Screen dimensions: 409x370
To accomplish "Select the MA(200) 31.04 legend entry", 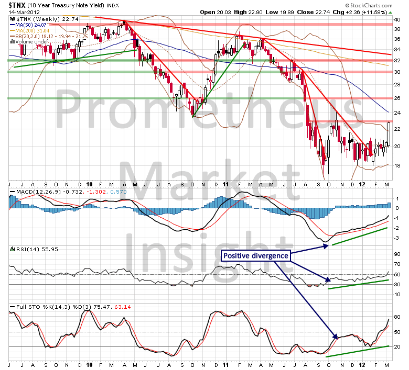I will [x=29, y=31].
